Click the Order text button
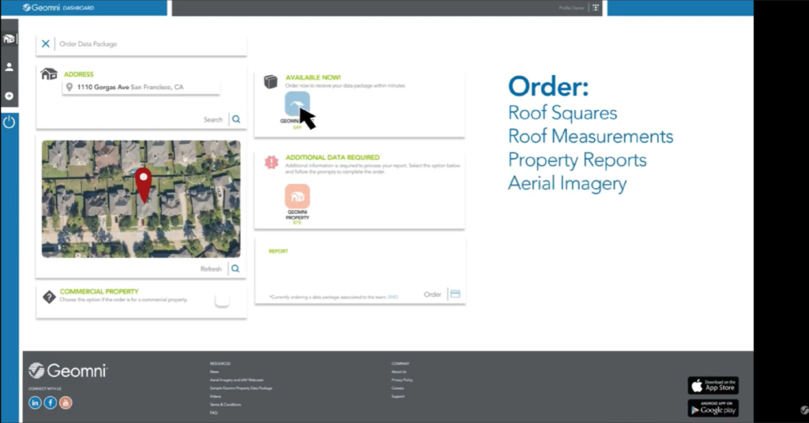Image resolution: width=809 pixels, height=423 pixels. coord(432,294)
